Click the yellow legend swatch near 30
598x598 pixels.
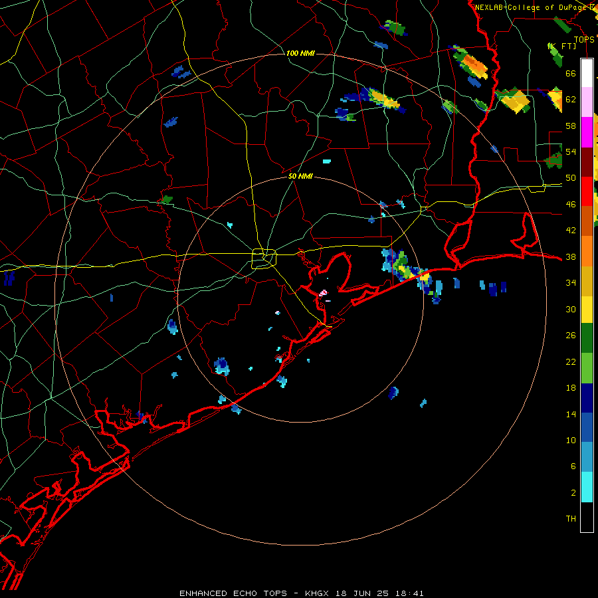coord(587,309)
